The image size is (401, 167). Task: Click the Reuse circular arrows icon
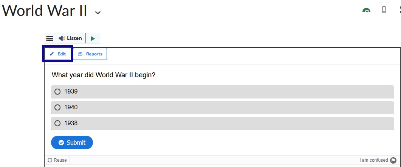point(50,160)
